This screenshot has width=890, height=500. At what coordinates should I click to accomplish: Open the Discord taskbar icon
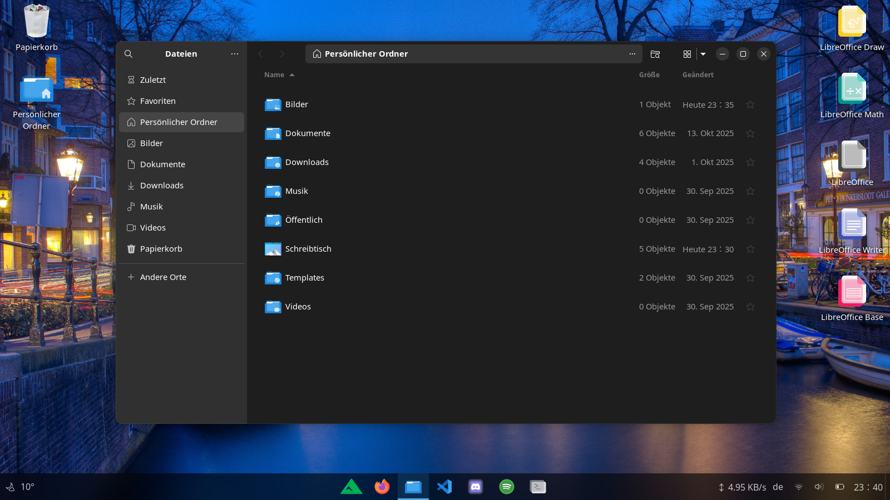475,487
